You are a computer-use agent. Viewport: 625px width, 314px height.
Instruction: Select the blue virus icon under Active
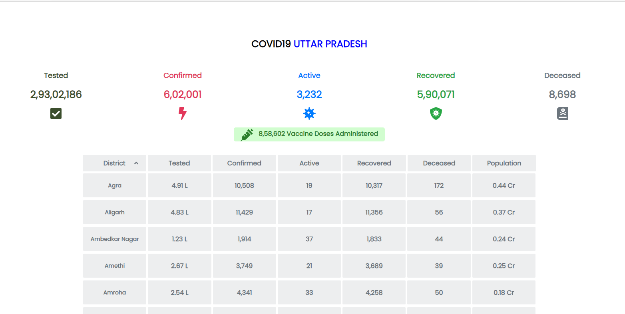pyautogui.click(x=309, y=113)
